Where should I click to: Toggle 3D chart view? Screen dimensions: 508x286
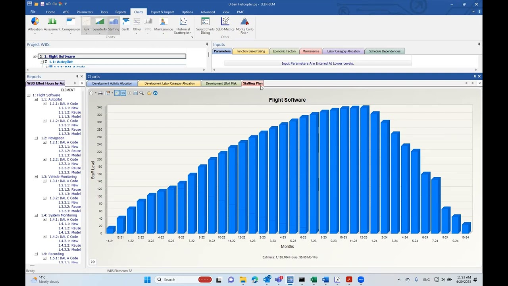point(123,93)
